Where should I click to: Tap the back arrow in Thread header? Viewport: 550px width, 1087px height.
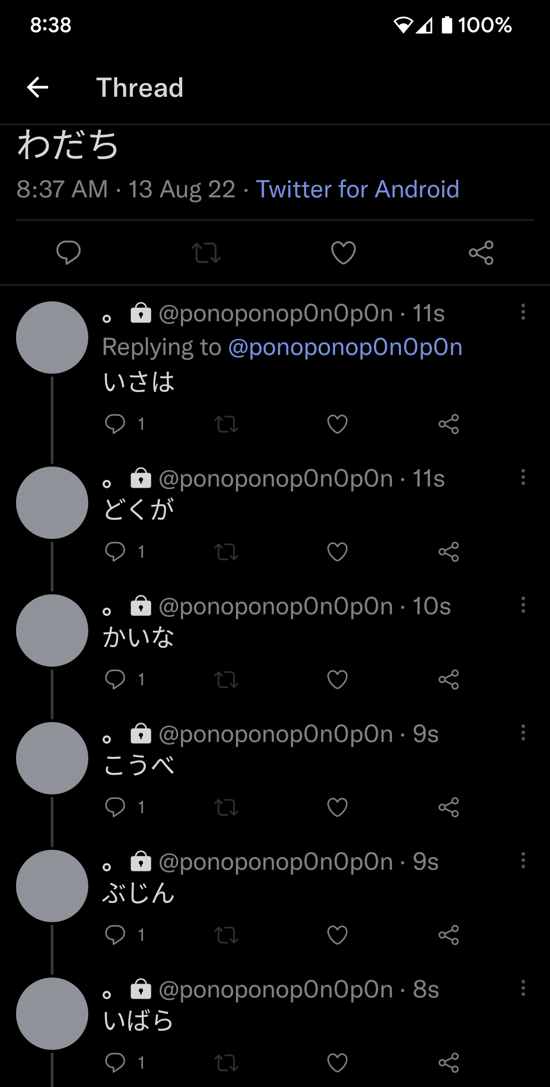click(x=37, y=87)
